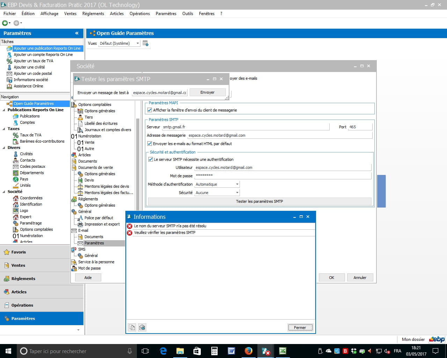Click Ajouter un compte Reports On Line
The image size is (447, 358).
click(x=43, y=55)
